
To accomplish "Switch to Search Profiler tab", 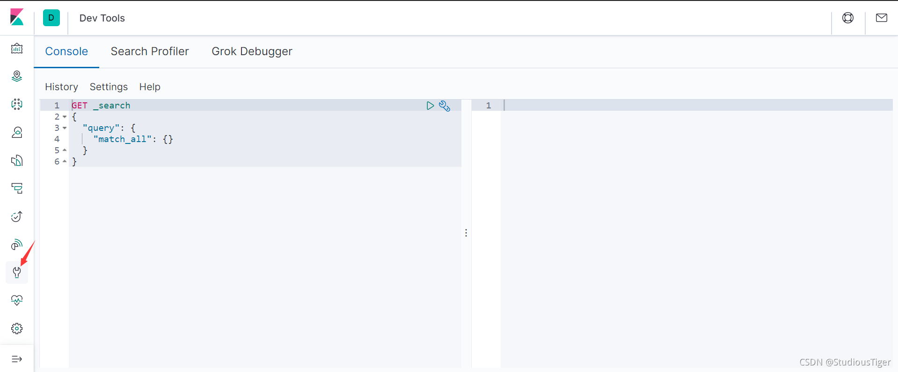I will click(150, 51).
